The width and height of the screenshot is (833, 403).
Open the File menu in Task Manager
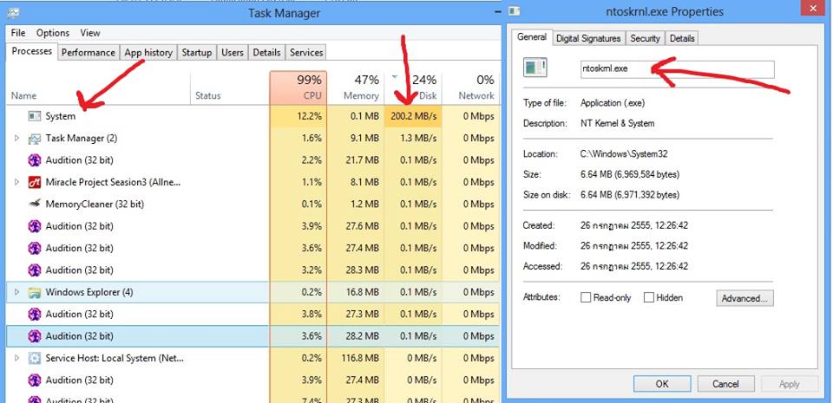[18, 33]
